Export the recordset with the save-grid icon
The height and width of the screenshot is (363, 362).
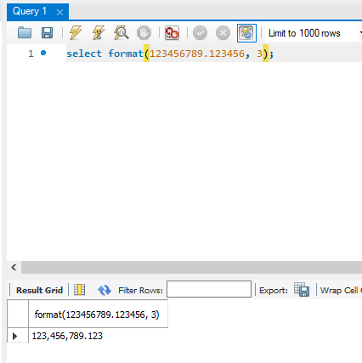(x=302, y=289)
